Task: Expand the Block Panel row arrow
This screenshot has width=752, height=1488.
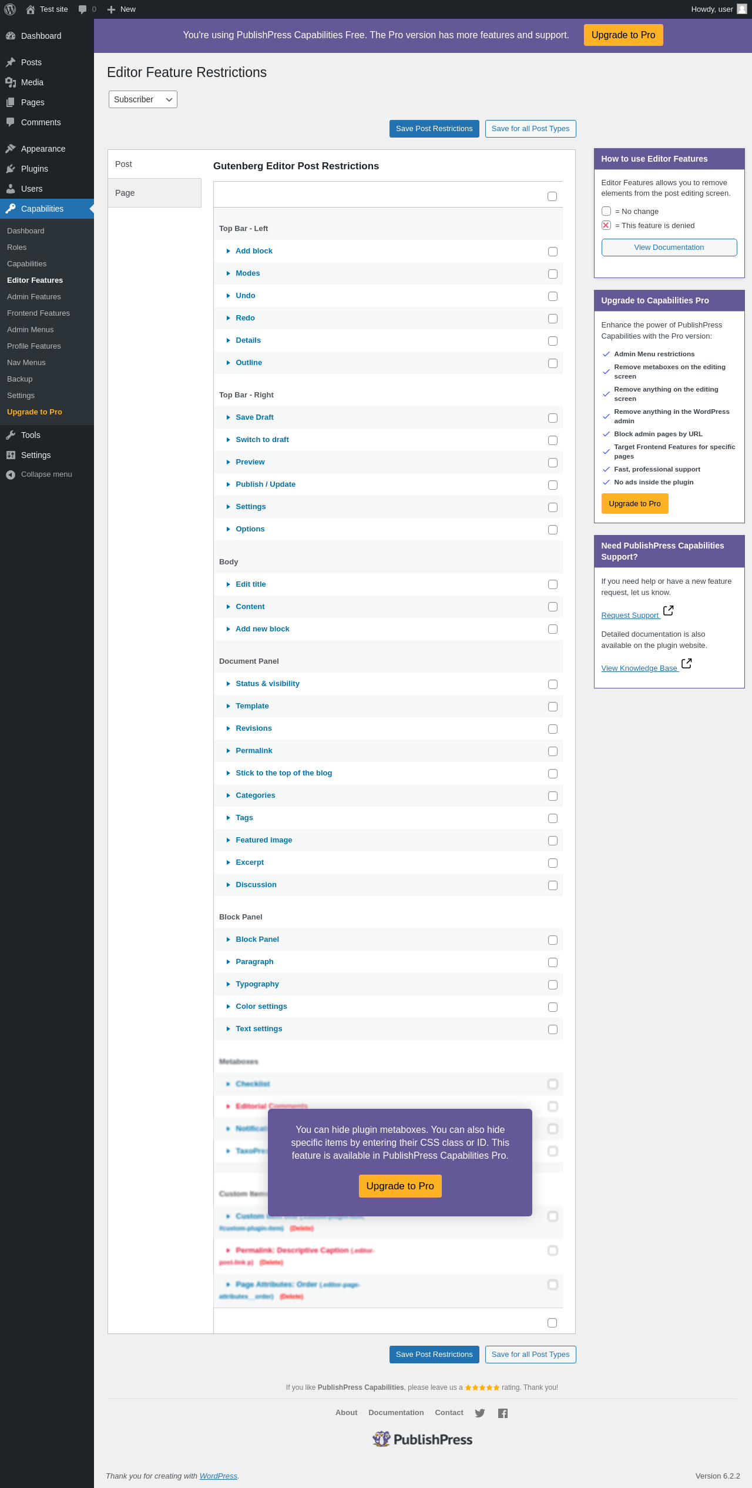Action: 229,939
